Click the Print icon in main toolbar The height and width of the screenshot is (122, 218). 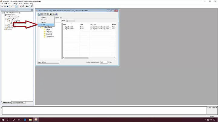[8, 7]
